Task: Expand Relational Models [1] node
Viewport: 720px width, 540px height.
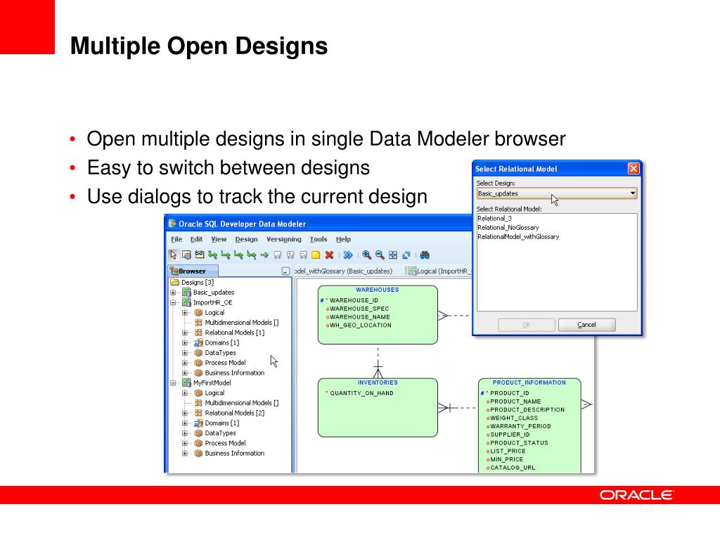Action: [x=185, y=333]
